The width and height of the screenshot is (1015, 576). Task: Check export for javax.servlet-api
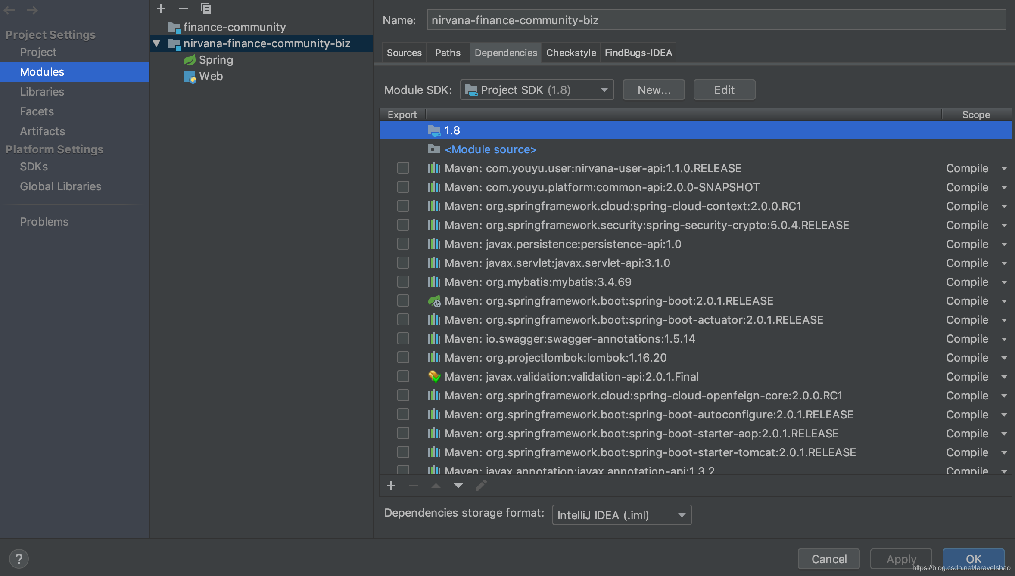(x=403, y=263)
